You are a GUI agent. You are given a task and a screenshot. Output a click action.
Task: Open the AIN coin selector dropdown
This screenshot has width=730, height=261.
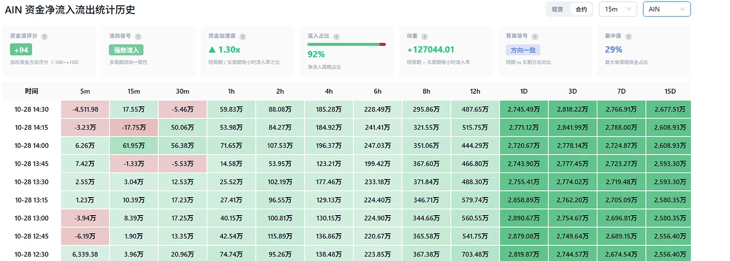point(667,9)
